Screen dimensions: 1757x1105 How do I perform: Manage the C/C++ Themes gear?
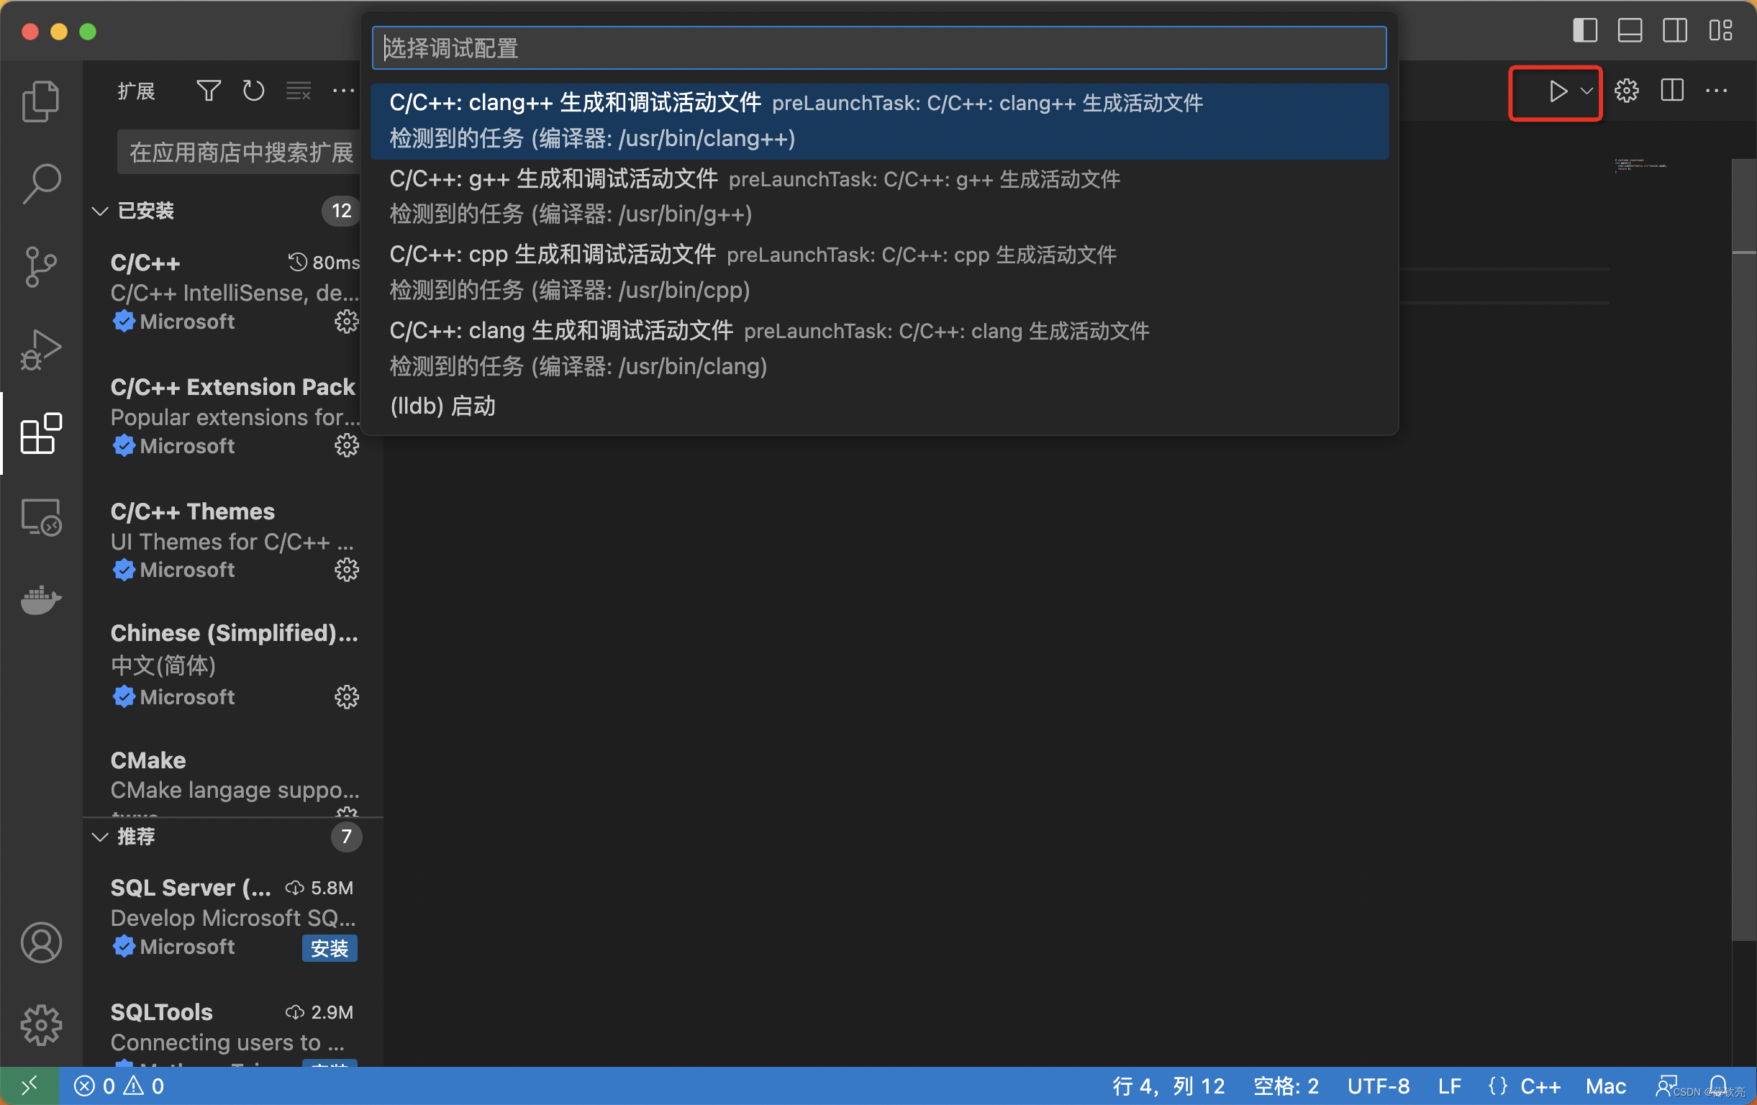346,570
